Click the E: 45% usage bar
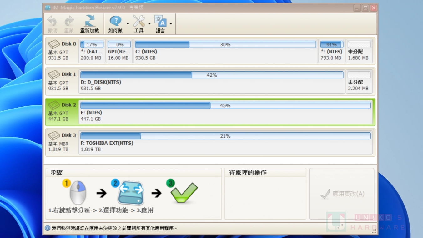Screen dimensions: 423x238 [225, 105]
